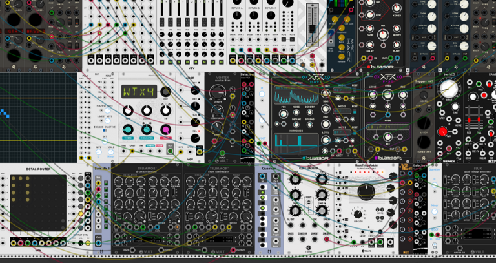This screenshot has width=496, height=263.
Task: Adjust the Return A knob on the mixer
Action: coord(236,15)
